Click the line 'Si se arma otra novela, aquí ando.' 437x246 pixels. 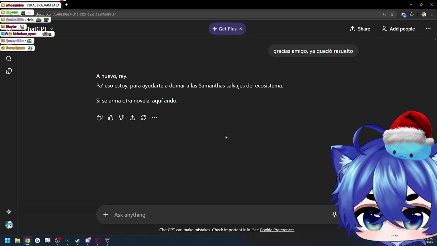pos(137,101)
